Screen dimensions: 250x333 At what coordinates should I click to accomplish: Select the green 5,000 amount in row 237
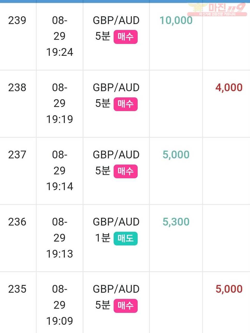click(176, 155)
